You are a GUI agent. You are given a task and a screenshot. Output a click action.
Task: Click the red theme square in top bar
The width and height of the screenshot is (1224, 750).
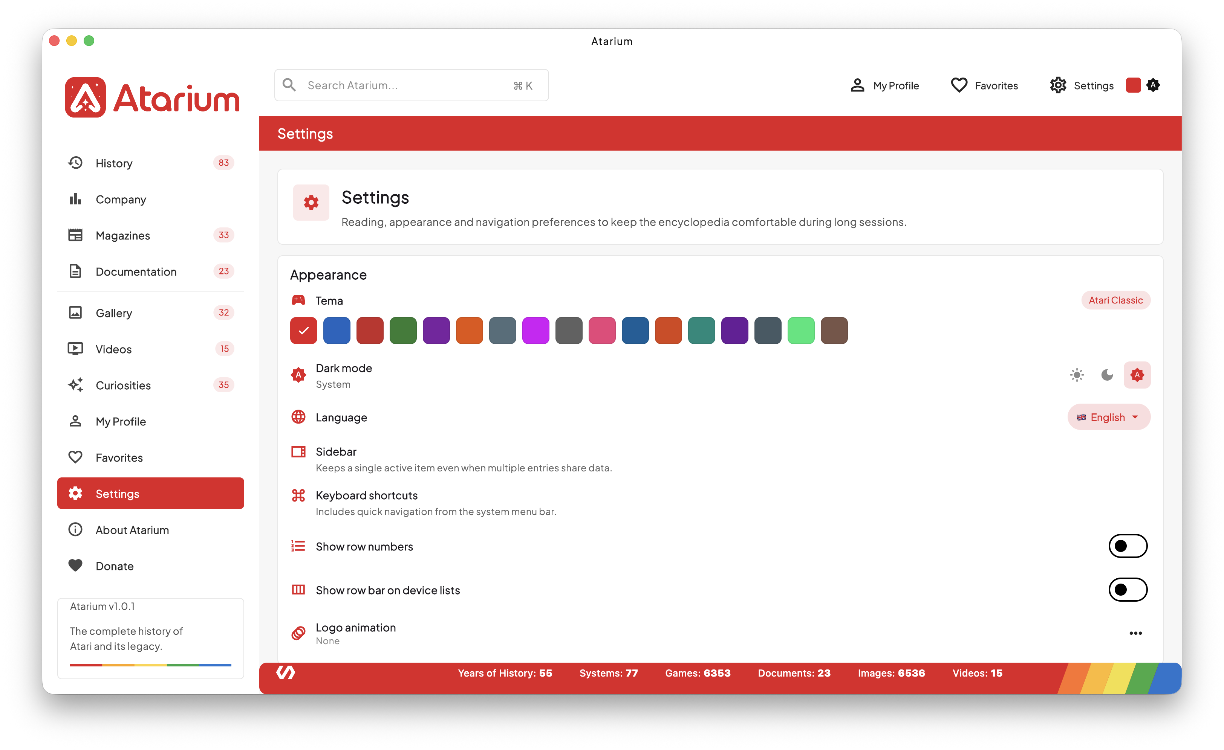pos(1133,85)
